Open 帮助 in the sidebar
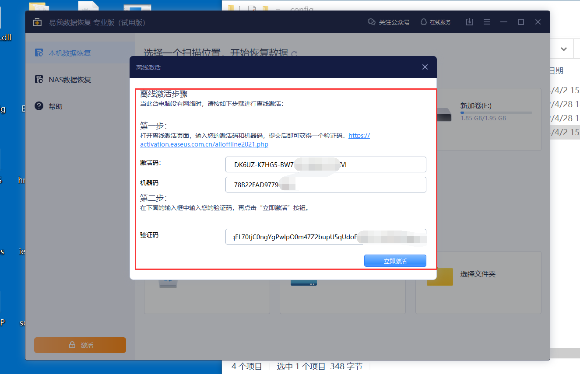The image size is (580, 374). click(x=80, y=106)
